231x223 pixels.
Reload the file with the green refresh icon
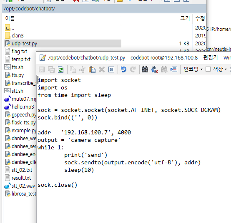[61, 69]
